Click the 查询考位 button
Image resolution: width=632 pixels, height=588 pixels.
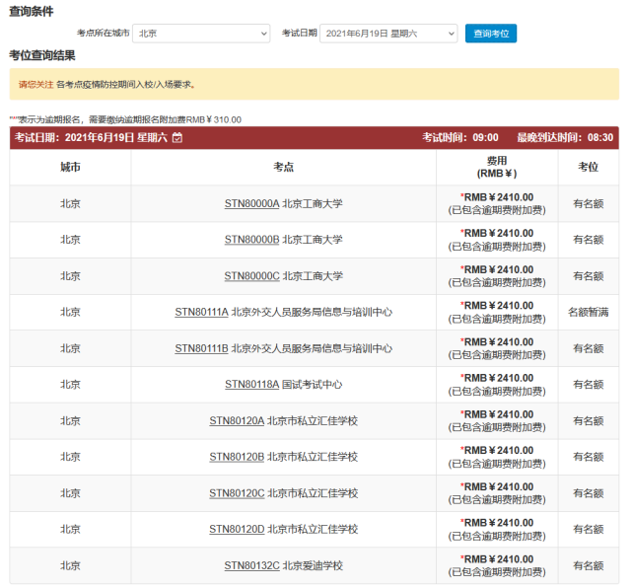491,34
